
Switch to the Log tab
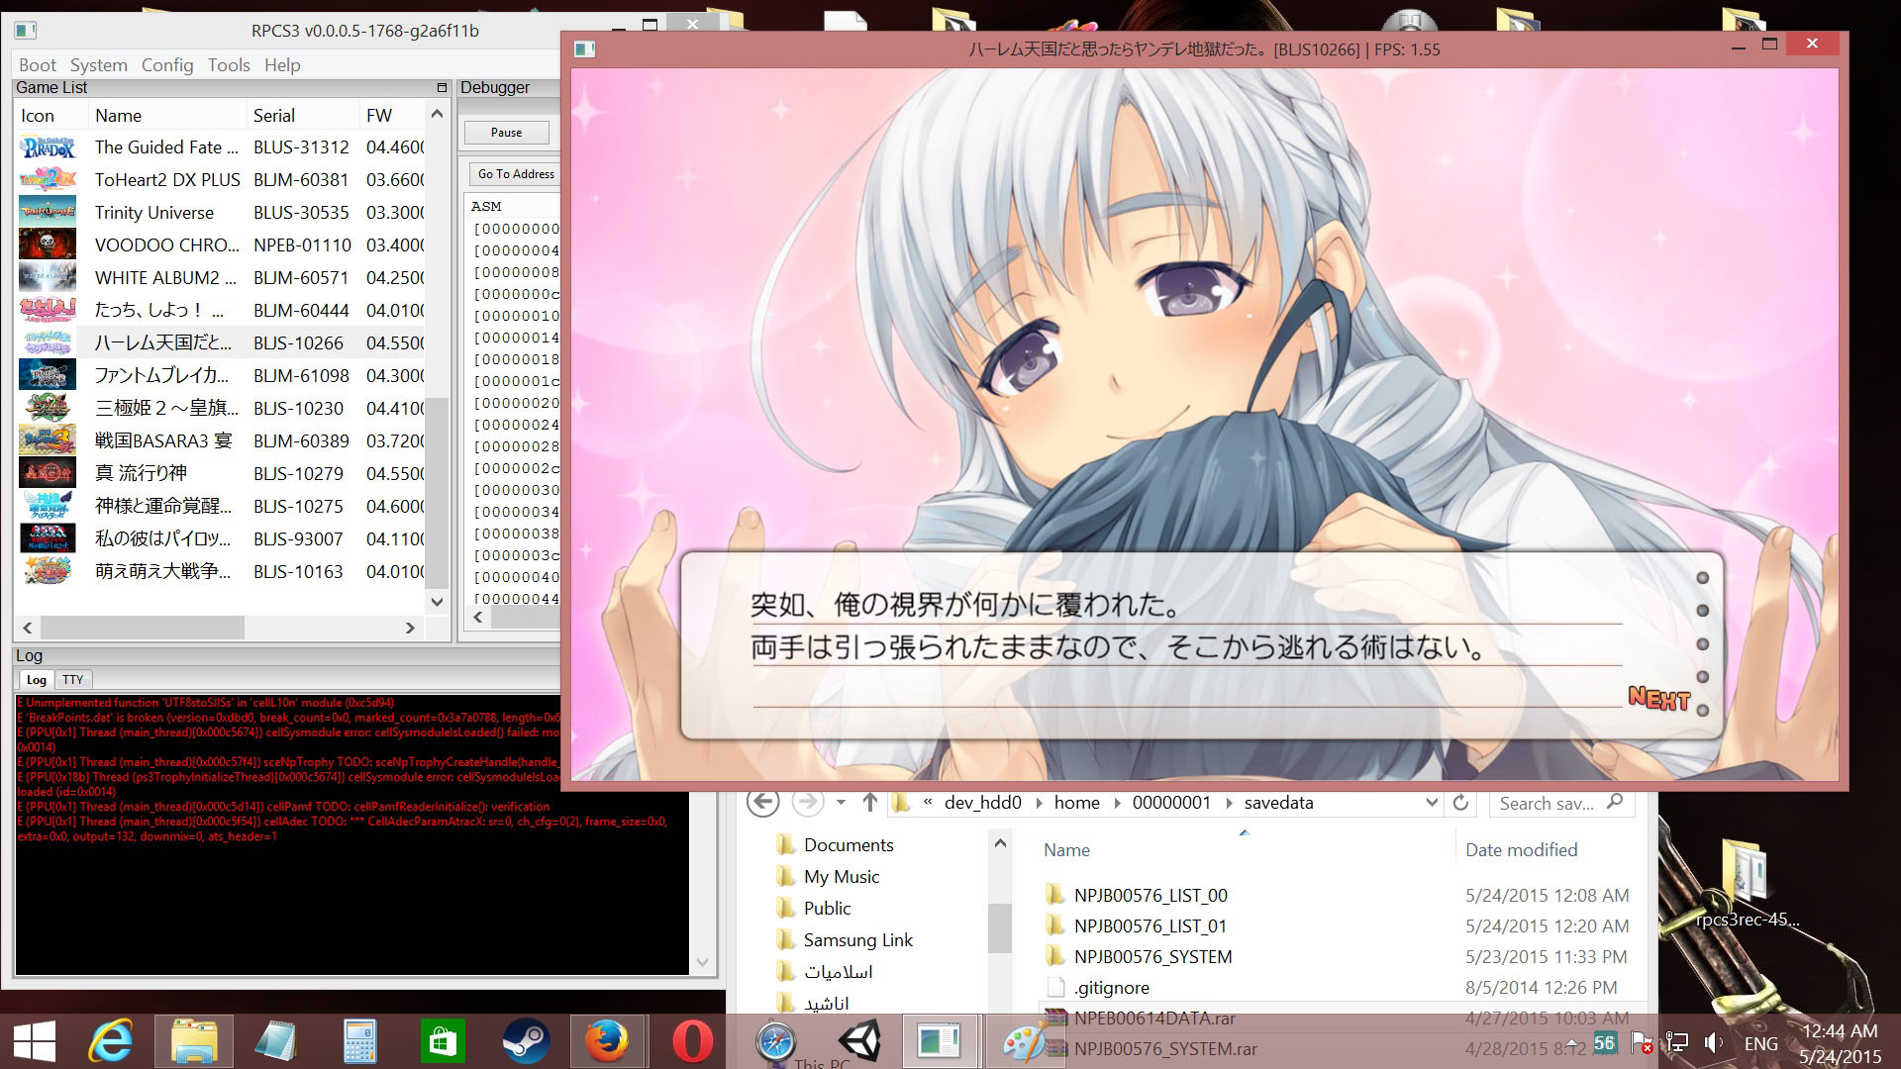tap(37, 680)
